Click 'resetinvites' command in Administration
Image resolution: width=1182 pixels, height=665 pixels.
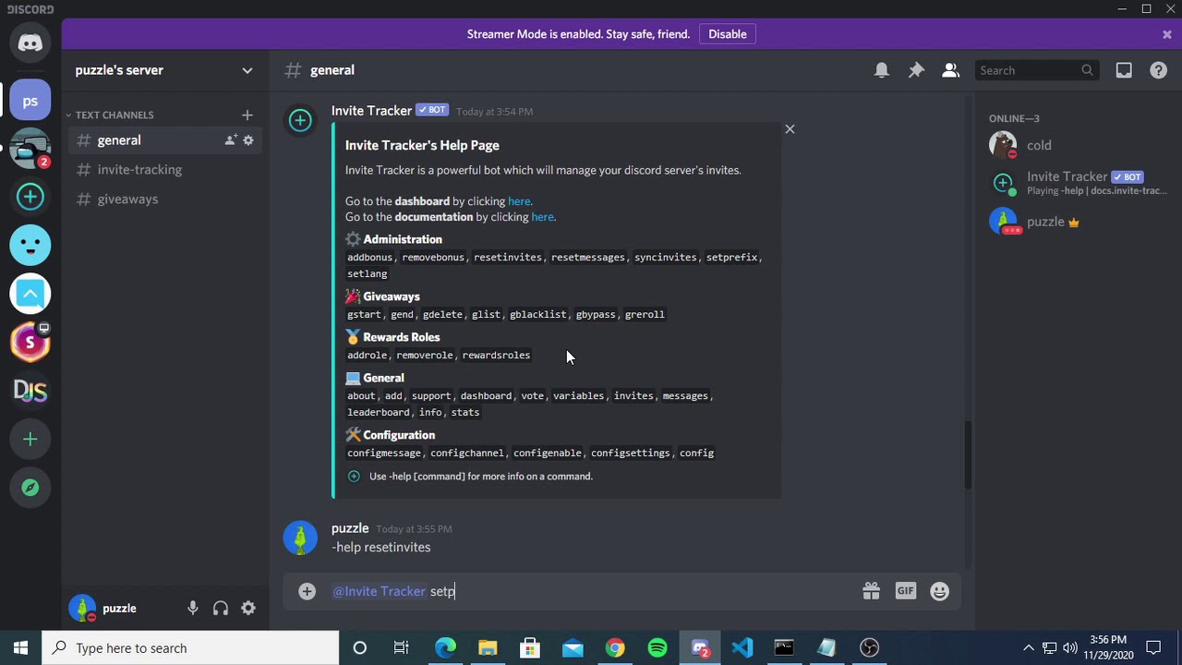pos(508,258)
